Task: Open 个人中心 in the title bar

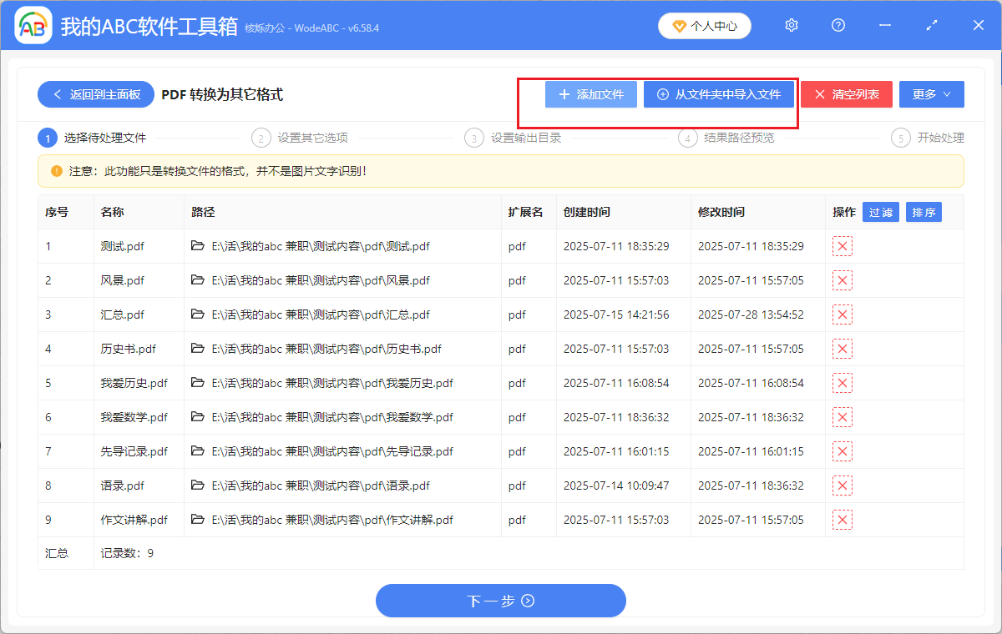Action: [704, 25]
